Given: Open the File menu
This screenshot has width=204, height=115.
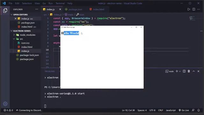Looking at the screenshot, I should coord(11,4).
